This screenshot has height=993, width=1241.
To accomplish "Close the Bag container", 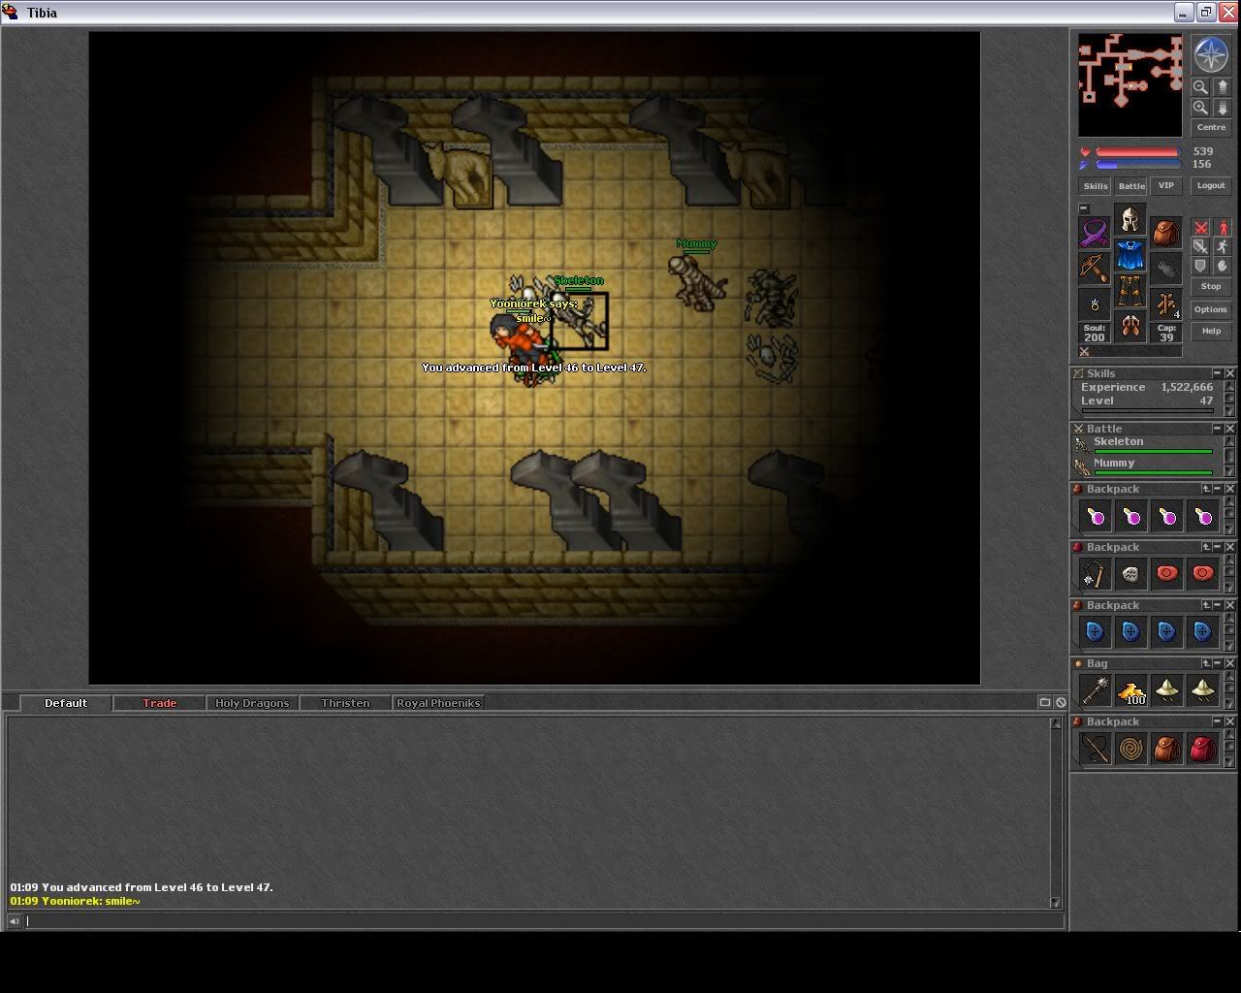I will click(1229, 663).
